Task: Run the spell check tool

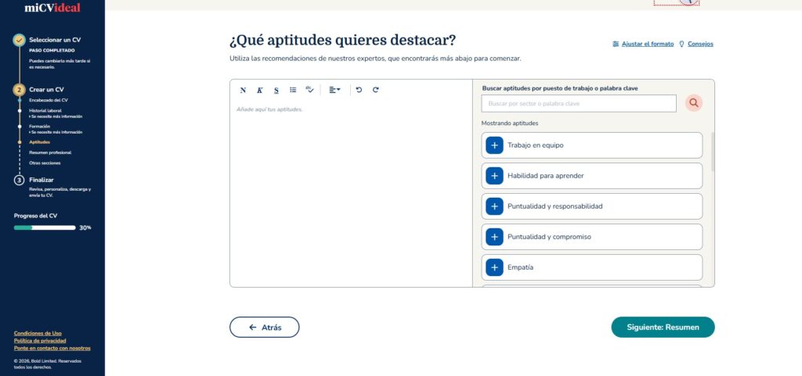Action: tap(309, 90)
